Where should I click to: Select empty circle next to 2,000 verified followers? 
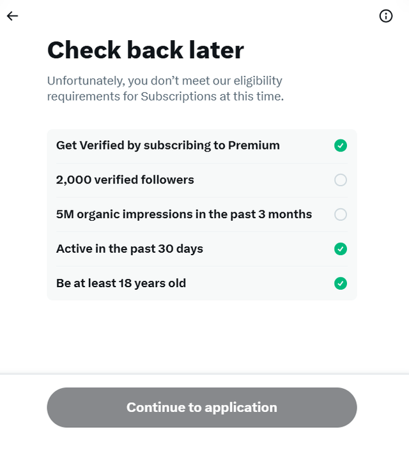pyautogui.click(x=341, y=180)
